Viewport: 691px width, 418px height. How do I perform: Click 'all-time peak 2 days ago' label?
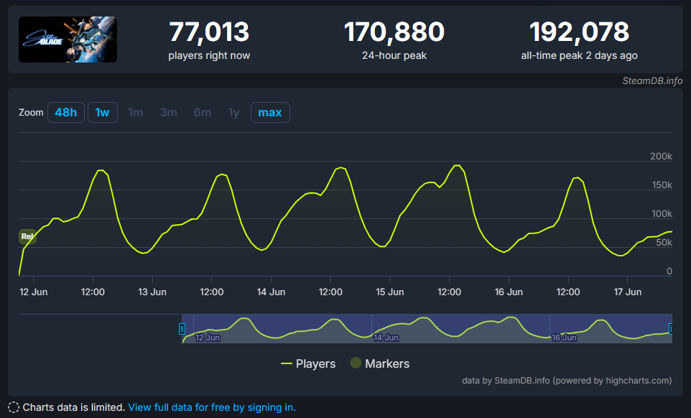(x=579, y=55)
